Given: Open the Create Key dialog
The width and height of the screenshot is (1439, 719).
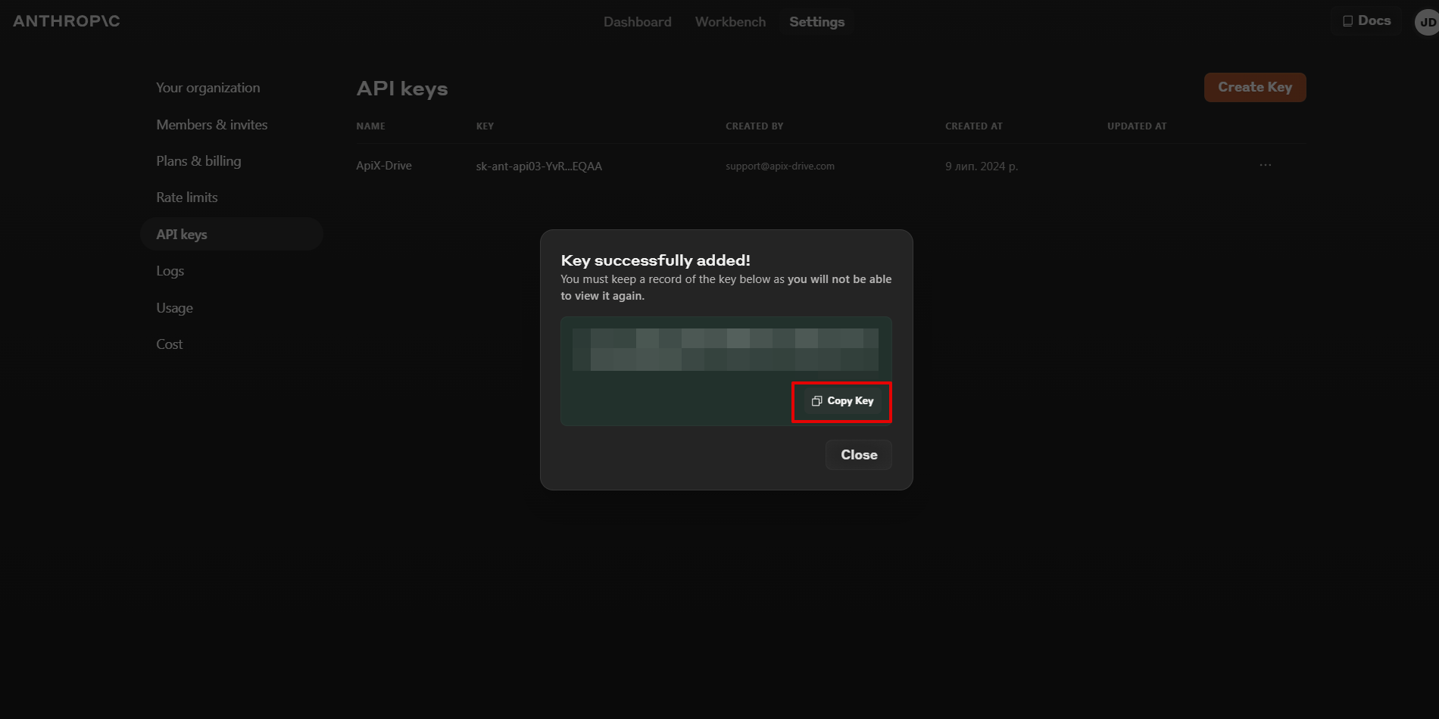Looking at the screenshot, I should [1255, 87].
